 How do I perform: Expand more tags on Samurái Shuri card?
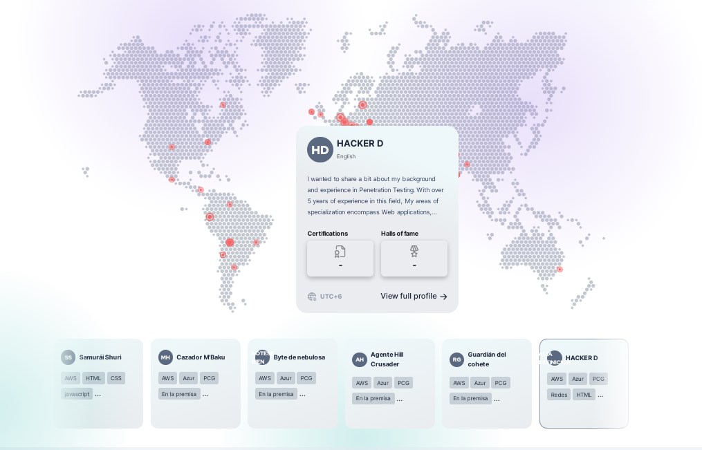98,395
